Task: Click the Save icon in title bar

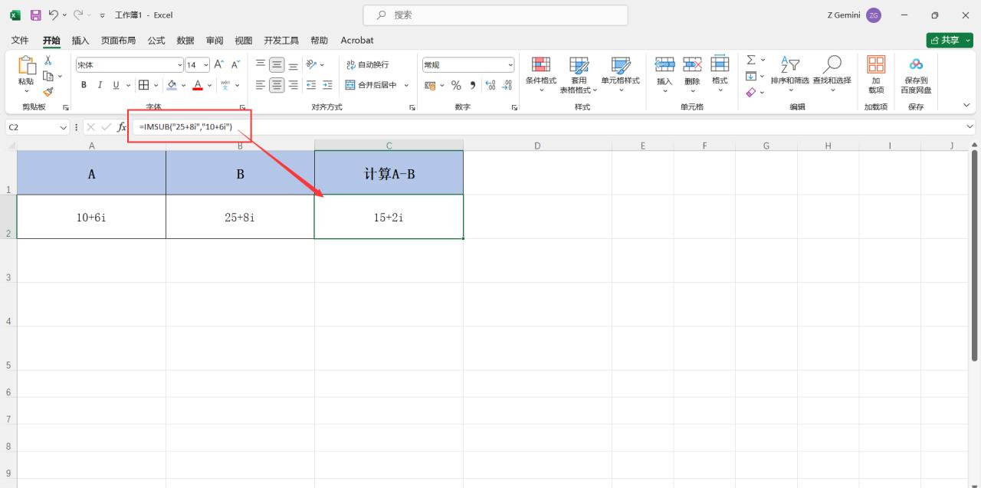Action: tap(35, 15)
